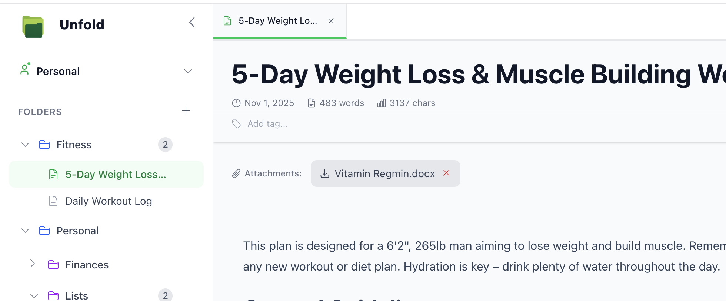Click the Unfold green folder logo
The width and height of the screenshot is (726, 301).
coord(33,26)
